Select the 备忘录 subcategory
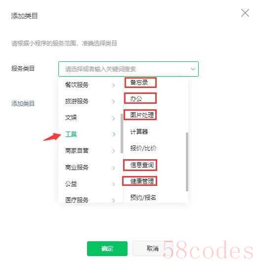This screenshot has width=261, height=265. (x=139, y=83)
